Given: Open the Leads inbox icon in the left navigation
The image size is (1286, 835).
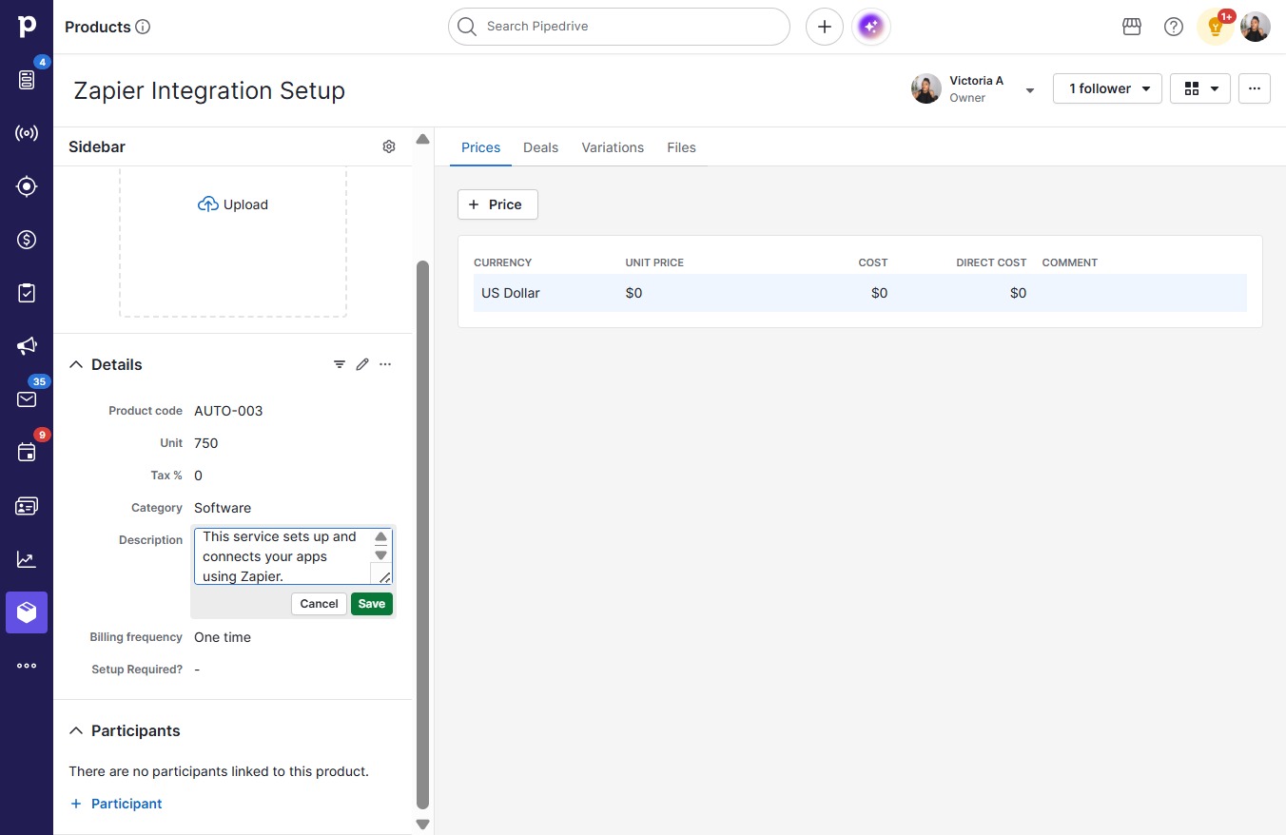Looking at the screenshot, I should (27, 79).
